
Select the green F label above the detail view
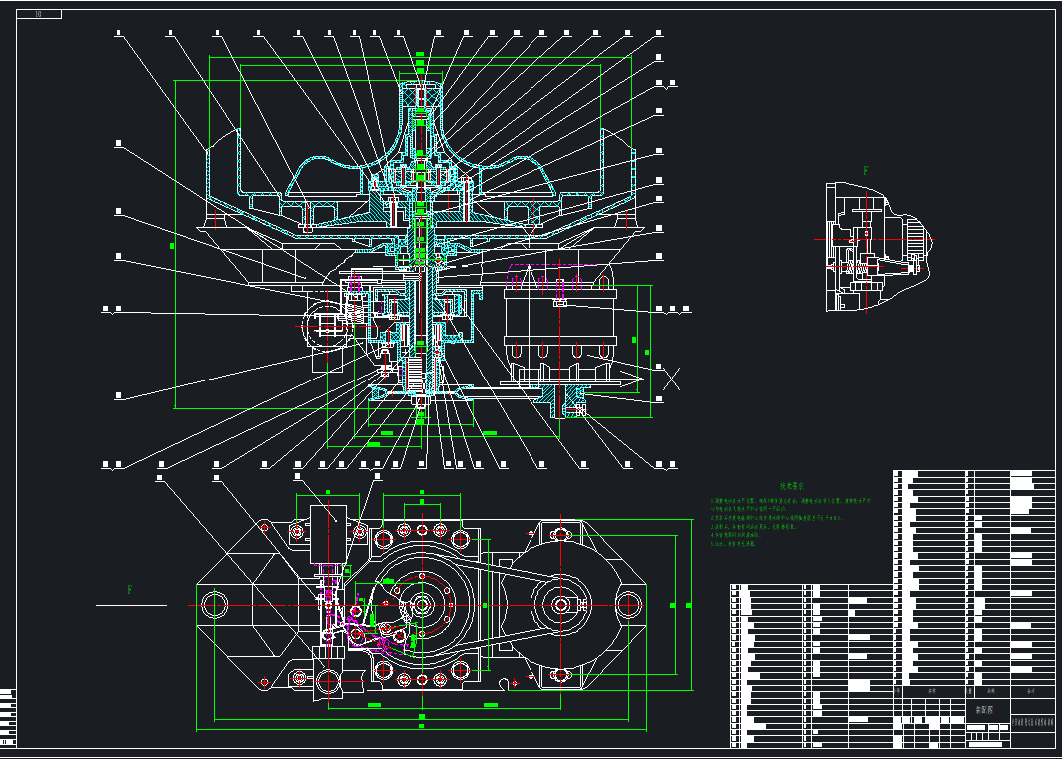(865, 171)
